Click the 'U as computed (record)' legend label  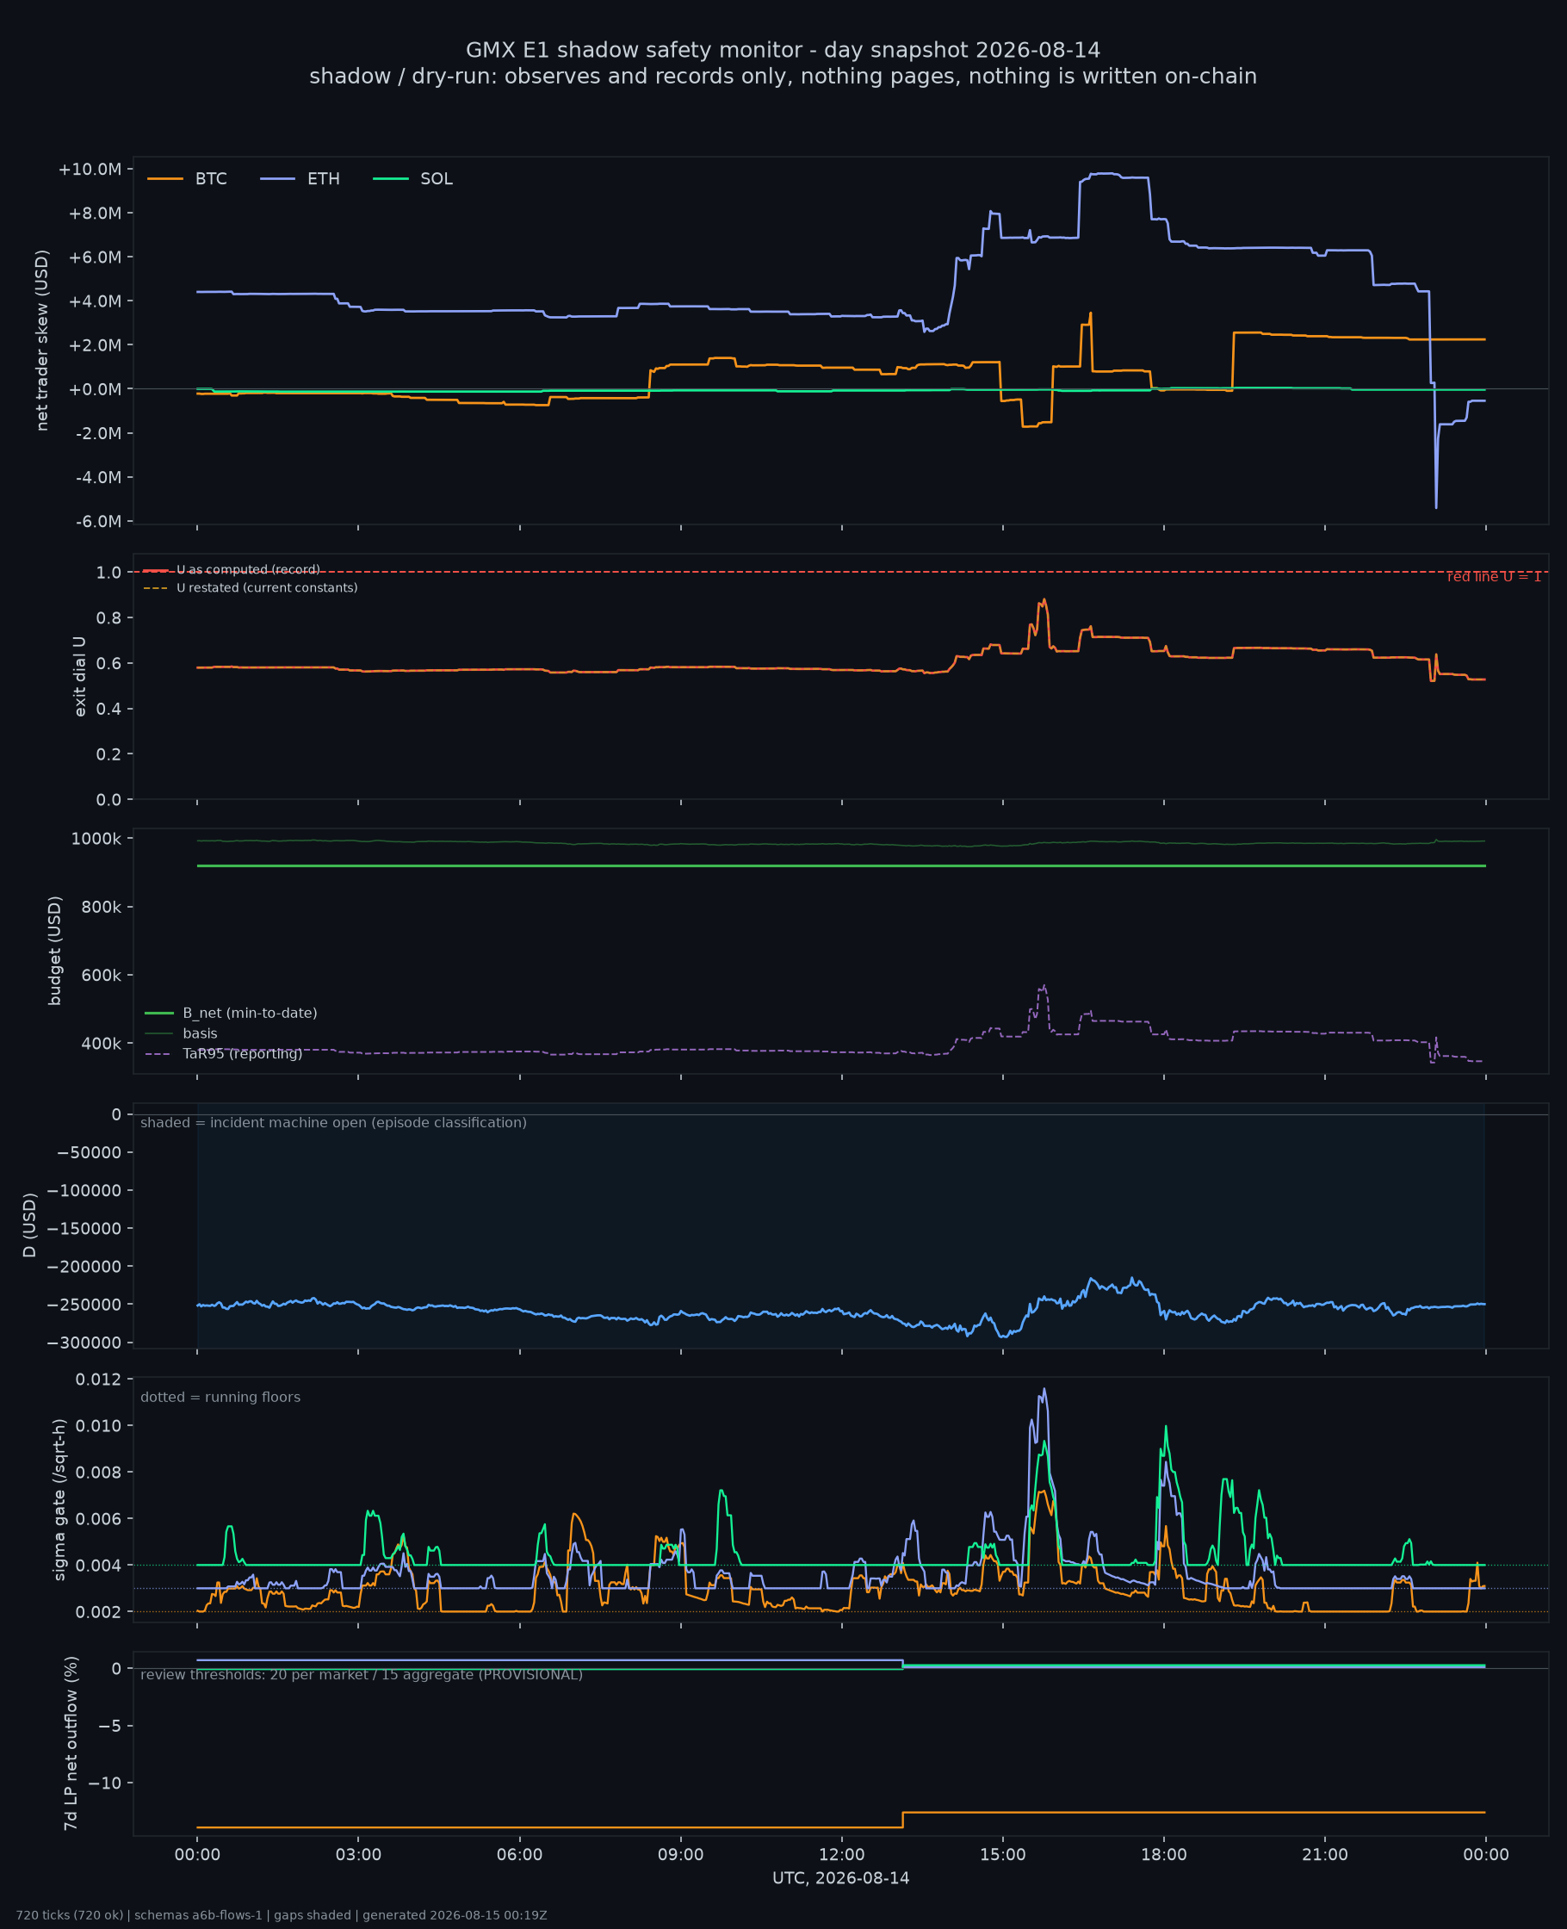[x=248, y=569]
